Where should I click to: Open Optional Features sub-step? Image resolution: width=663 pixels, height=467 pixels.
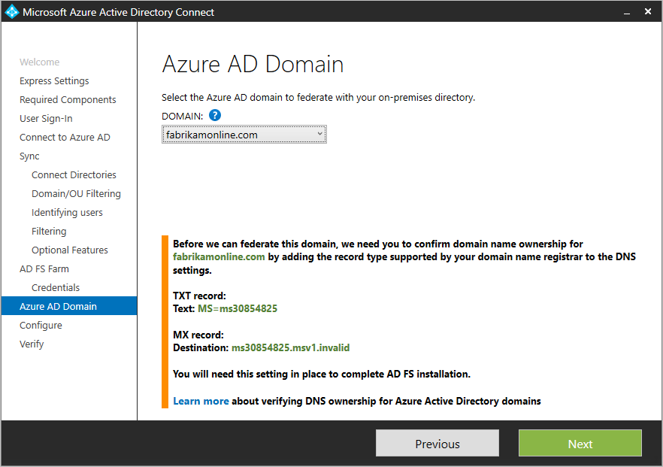coord(70,250)
